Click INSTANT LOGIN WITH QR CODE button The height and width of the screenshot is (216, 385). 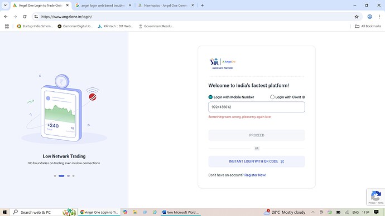(x=257, y=161)
